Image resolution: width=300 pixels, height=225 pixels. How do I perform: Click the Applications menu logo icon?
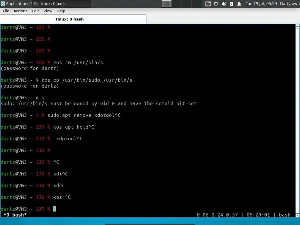[3, 4]
